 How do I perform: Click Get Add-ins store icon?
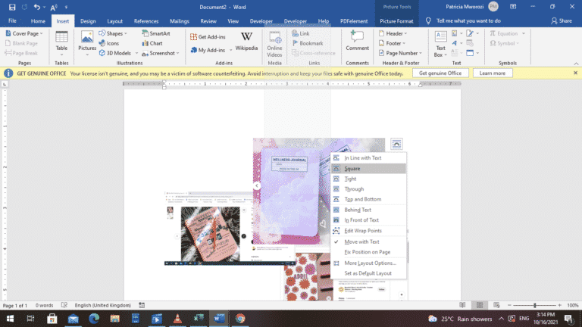208,36
